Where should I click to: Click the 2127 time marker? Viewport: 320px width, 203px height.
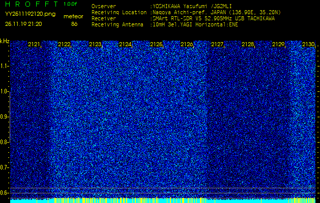point(217,44)
